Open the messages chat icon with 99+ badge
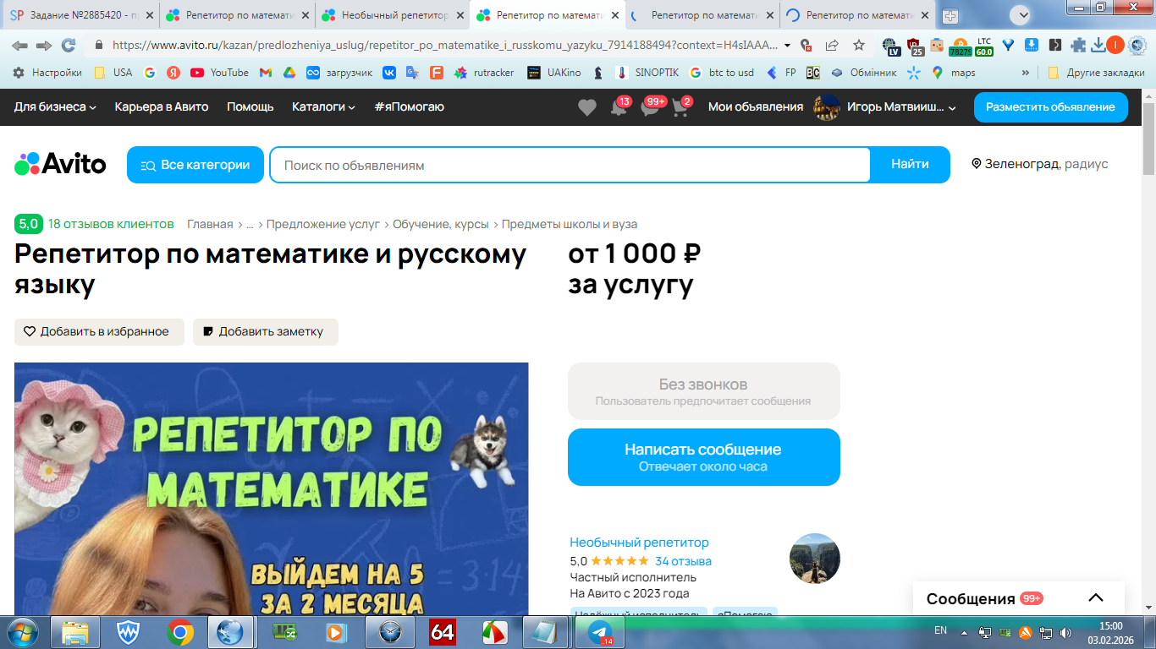Screen dimensions: 1156x649 (651, 107)
